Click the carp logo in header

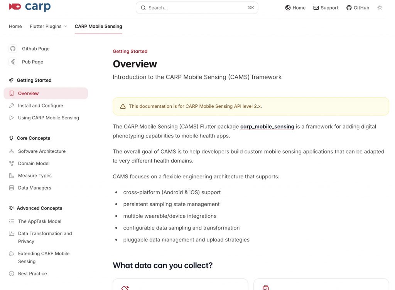(30, 7)
